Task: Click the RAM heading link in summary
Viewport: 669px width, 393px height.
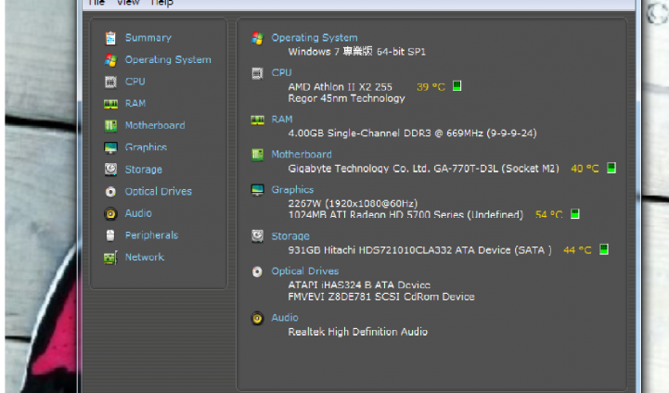Action: coord(282,120)
